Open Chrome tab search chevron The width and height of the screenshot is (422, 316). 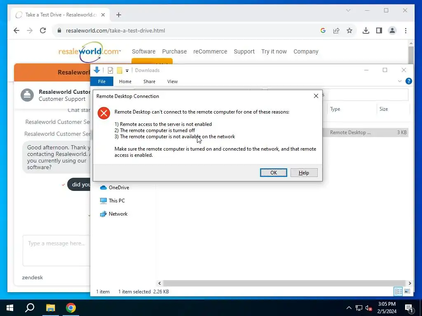(x=348, y=10)
